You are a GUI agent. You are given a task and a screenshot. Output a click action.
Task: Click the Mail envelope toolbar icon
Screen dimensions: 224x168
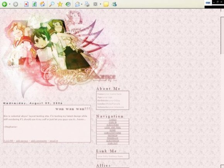[77, 4]
